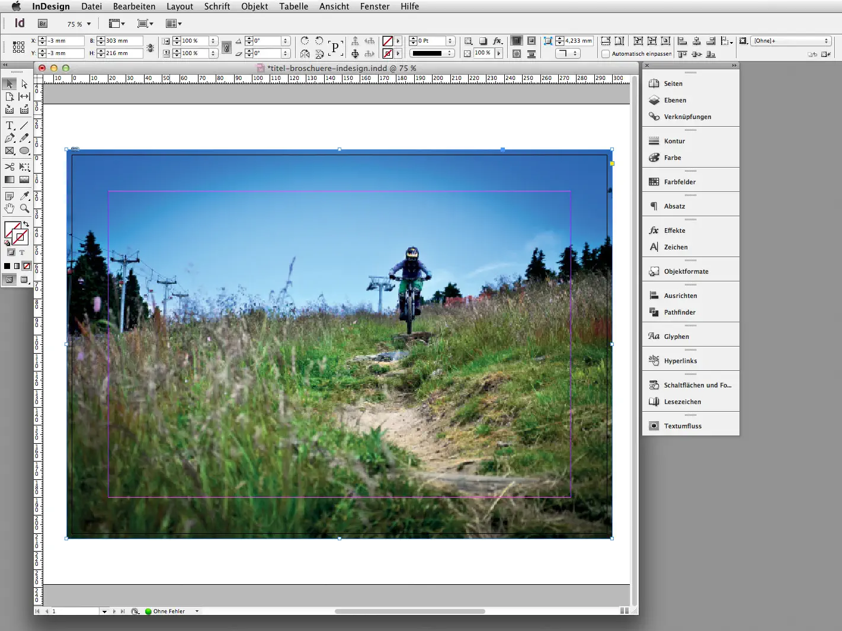Select the Pen tool
Viewport: 842px width, 631px height.
[x=9, y=137]
